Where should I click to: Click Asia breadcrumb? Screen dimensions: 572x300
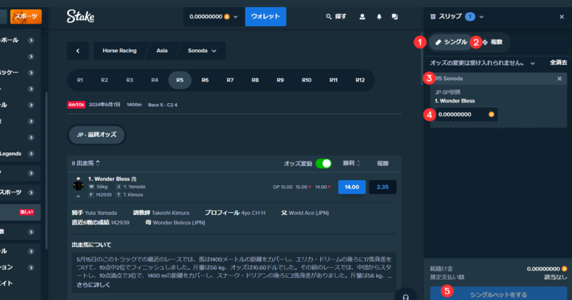(162, 51)
